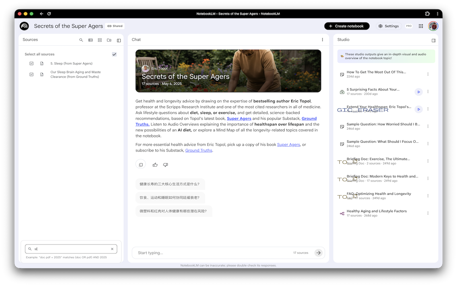Screen dimensions: 457x286
Task: Open options for Healthy Aging and Lifestyle Factors
Action: coord(428,213)
